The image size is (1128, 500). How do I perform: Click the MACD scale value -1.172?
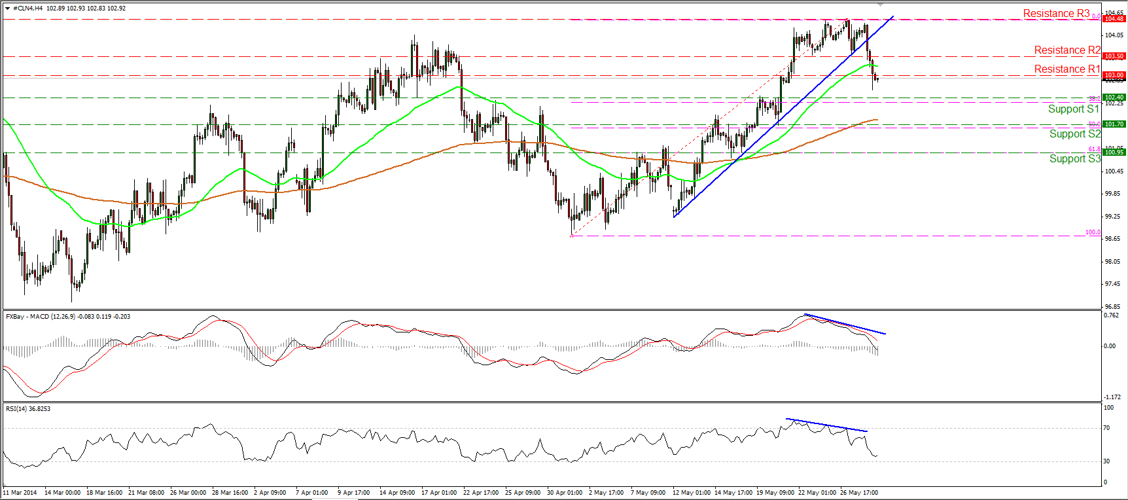tap(1111, 397)
